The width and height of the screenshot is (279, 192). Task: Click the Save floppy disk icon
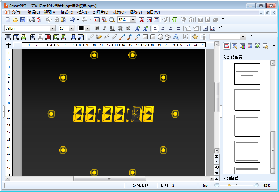[23, 20]
